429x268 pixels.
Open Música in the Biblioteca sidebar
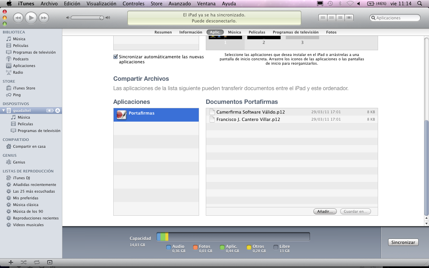point(19,39)
